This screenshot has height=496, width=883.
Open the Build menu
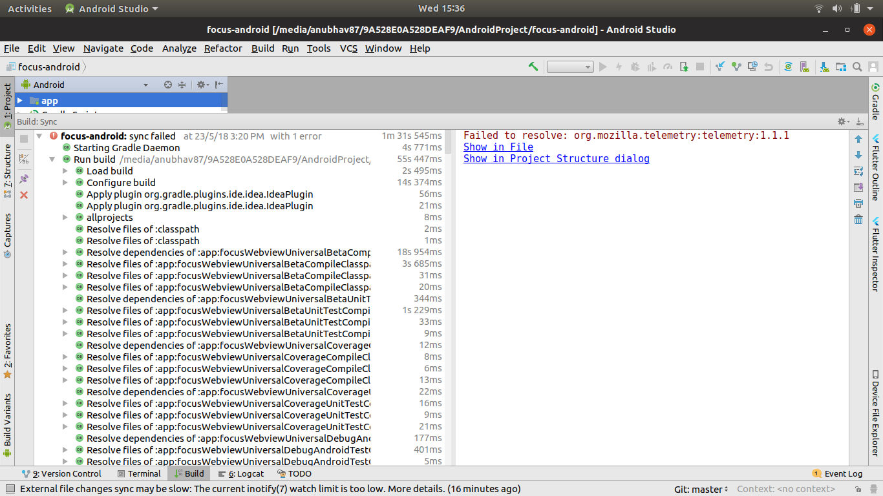coord(262,48)
